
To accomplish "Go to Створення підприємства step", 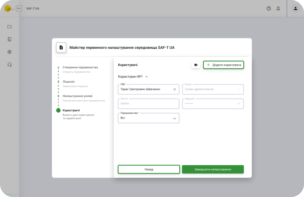I will (x=80, y=67).
